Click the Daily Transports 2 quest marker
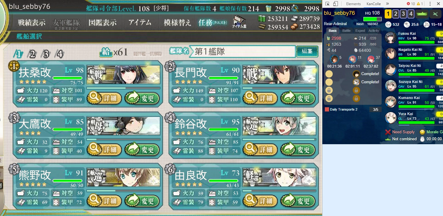This screenshot has width=443, height=216. coord(327,109)
